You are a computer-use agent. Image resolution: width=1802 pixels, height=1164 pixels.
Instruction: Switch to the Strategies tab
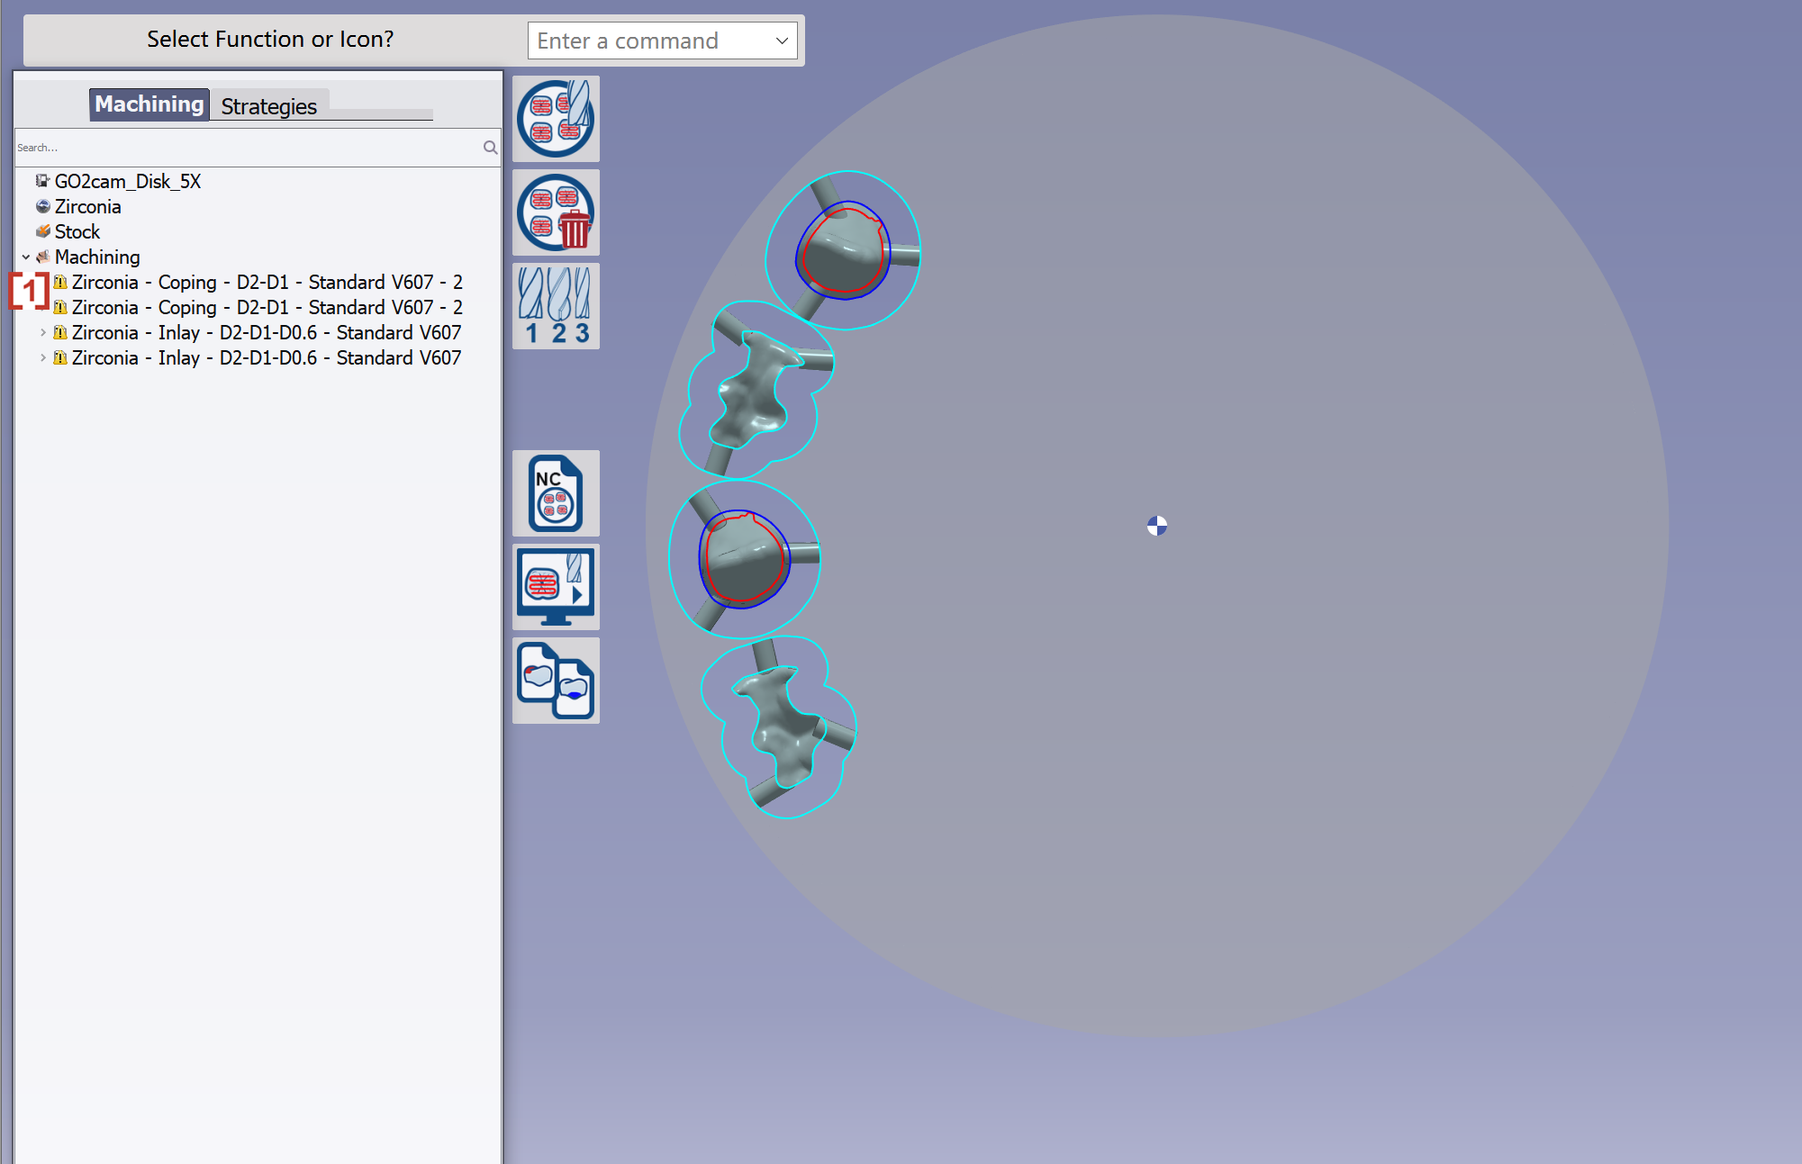[269, 106]
